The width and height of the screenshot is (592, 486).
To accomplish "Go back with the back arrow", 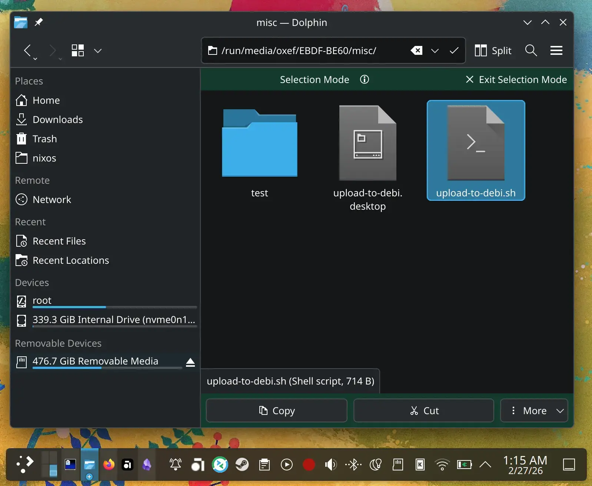I will pos(27,50).
